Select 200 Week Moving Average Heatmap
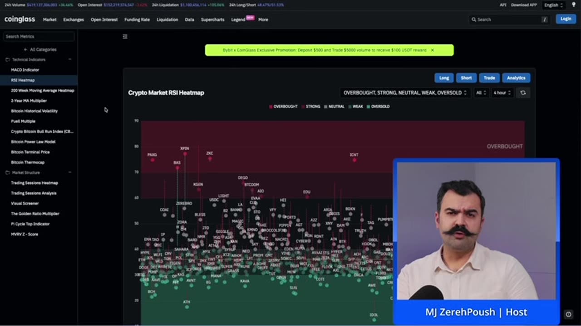581x326 pixels. coord(42,91)
